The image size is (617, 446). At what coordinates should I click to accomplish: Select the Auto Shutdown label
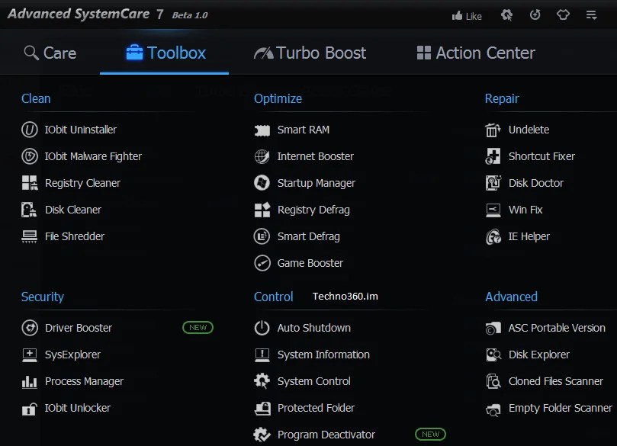tap(314, 328)
